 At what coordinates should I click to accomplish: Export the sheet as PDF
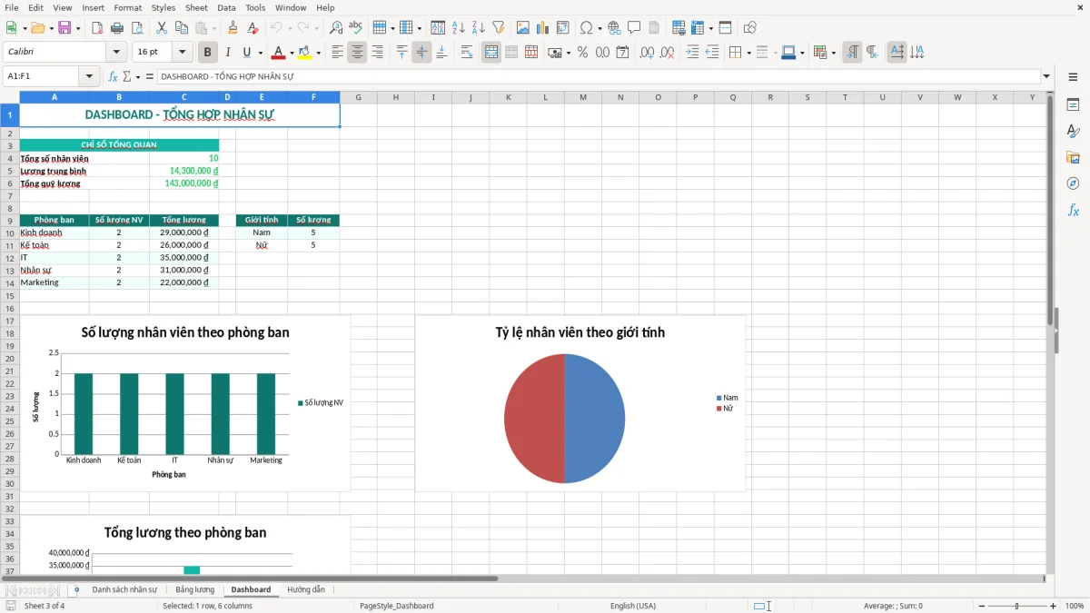click(97, 28)
